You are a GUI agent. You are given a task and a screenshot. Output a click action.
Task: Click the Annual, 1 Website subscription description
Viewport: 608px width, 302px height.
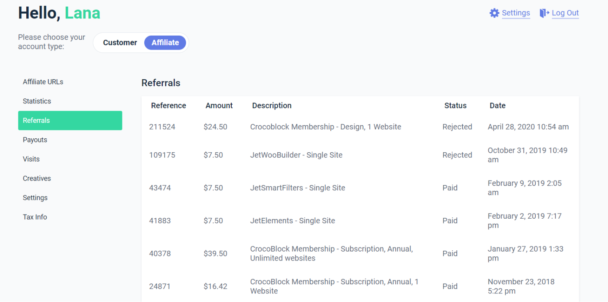[x=334, y=286]
